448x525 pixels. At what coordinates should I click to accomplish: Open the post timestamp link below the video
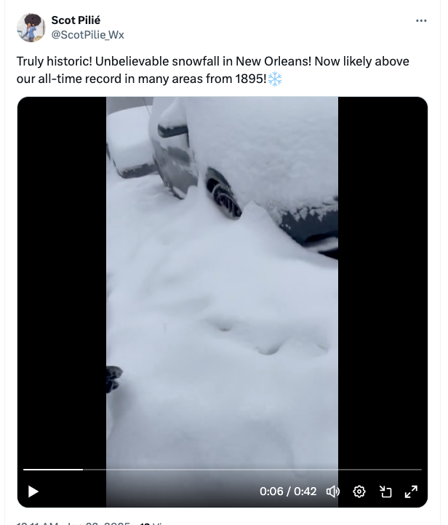(x=73, y=524)
